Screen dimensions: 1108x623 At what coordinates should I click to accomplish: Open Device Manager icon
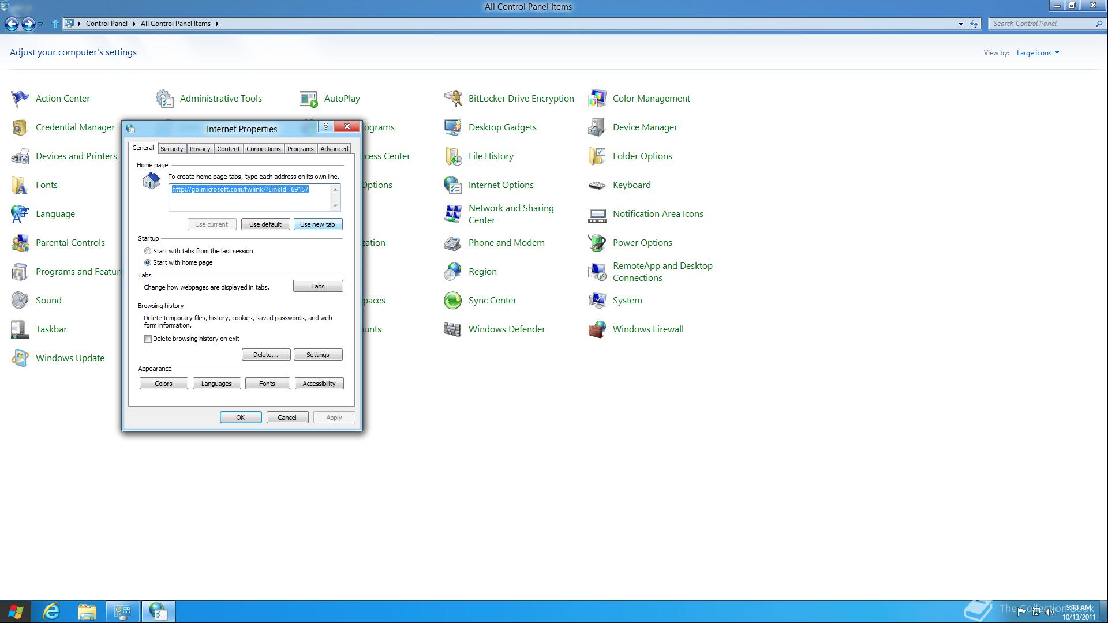click(597, 127)
